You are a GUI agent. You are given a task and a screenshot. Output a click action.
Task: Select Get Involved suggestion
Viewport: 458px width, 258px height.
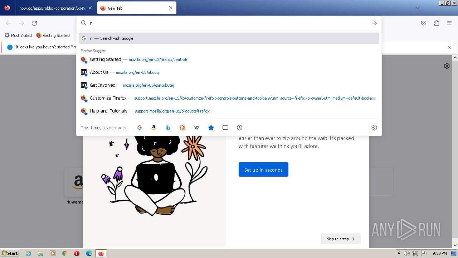[x=229, y=85]
